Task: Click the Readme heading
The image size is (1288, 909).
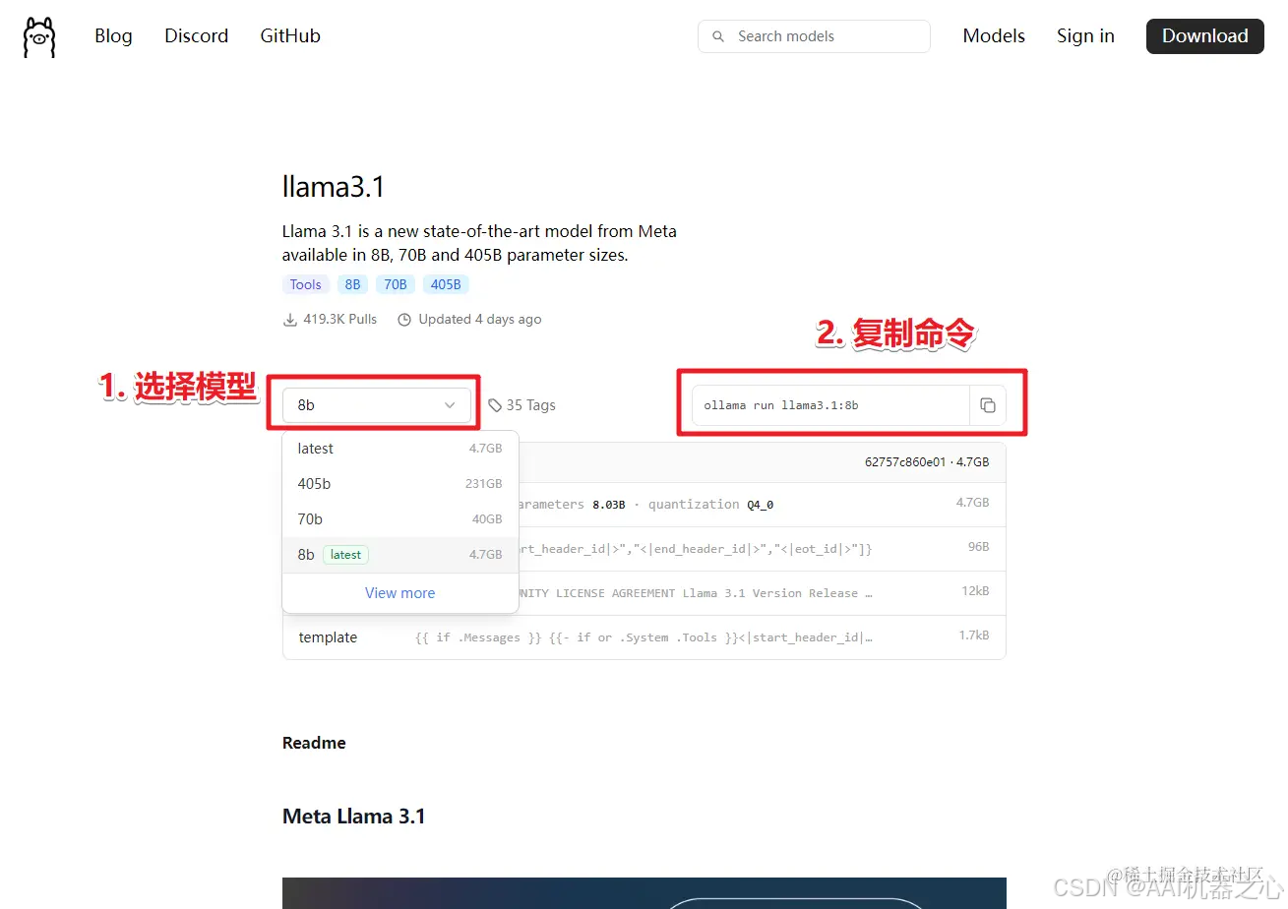Action: (314, 743)
